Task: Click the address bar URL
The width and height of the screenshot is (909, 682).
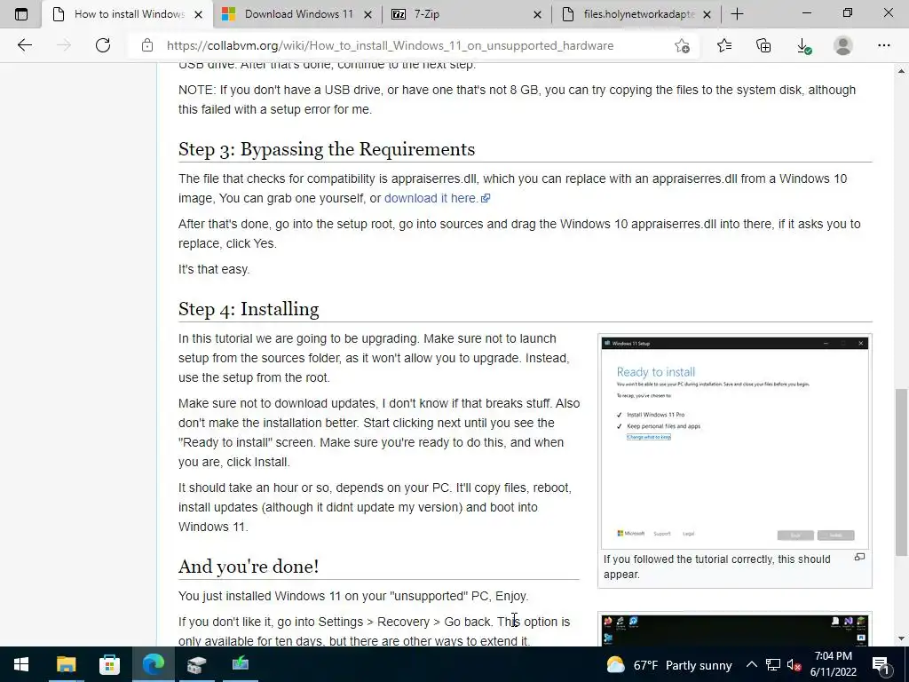Action: tap(390, 46)
